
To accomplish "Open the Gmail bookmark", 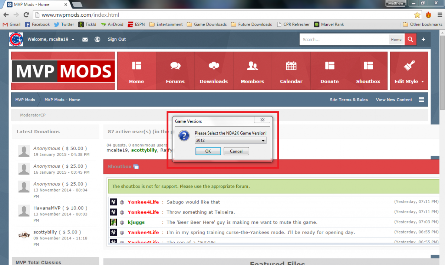I will (11, 24).
